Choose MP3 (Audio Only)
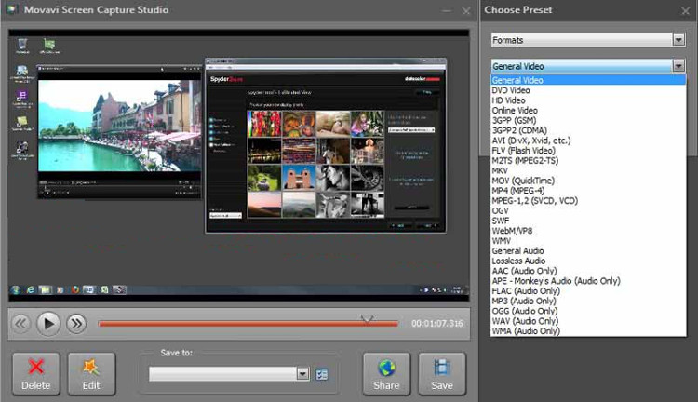This screenshot has height=402, width=698. click(x=588, y=301)
